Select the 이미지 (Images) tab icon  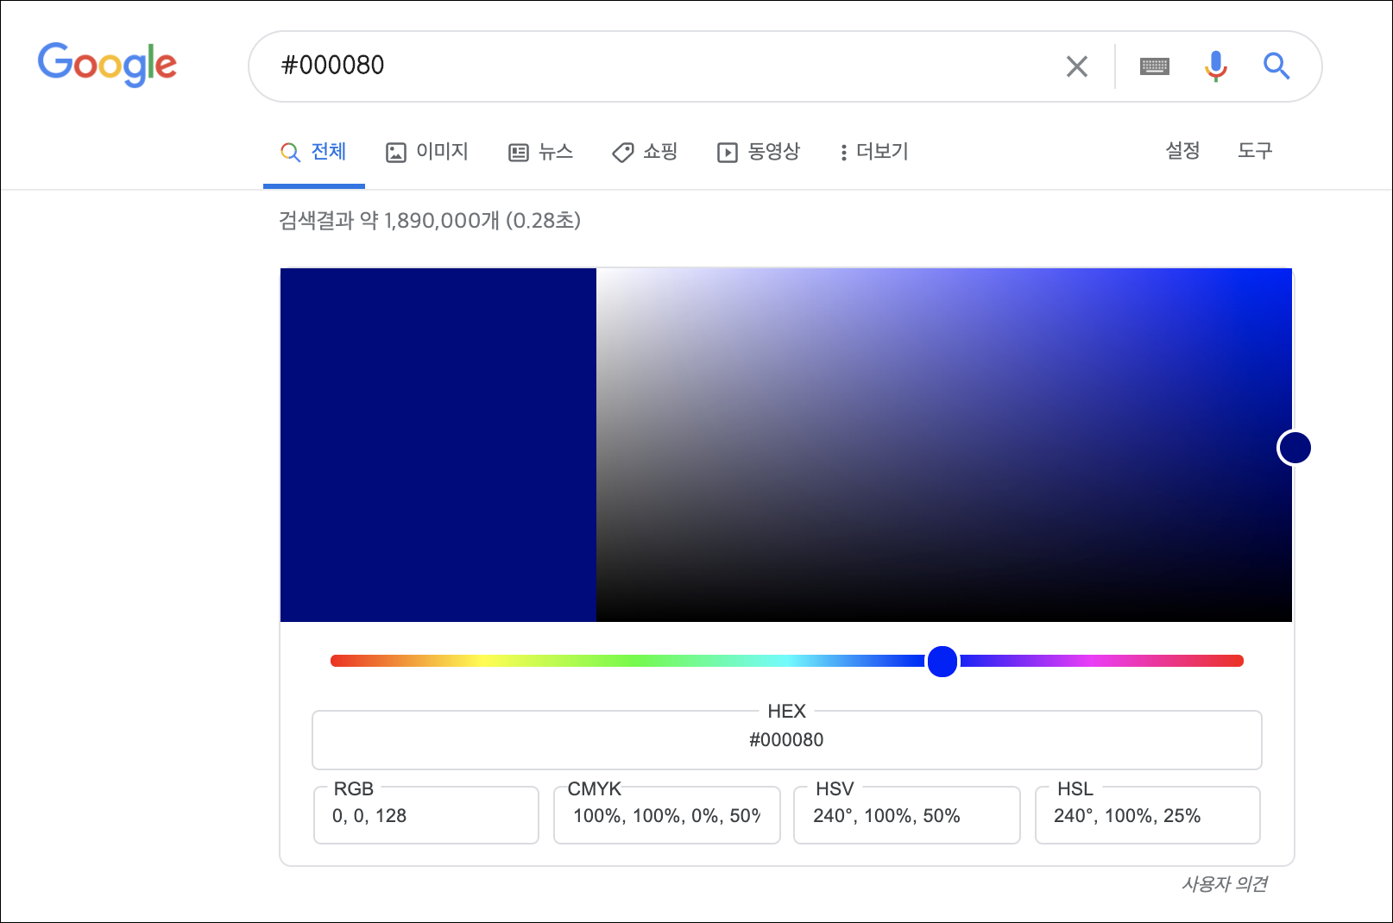click(396, 152)
